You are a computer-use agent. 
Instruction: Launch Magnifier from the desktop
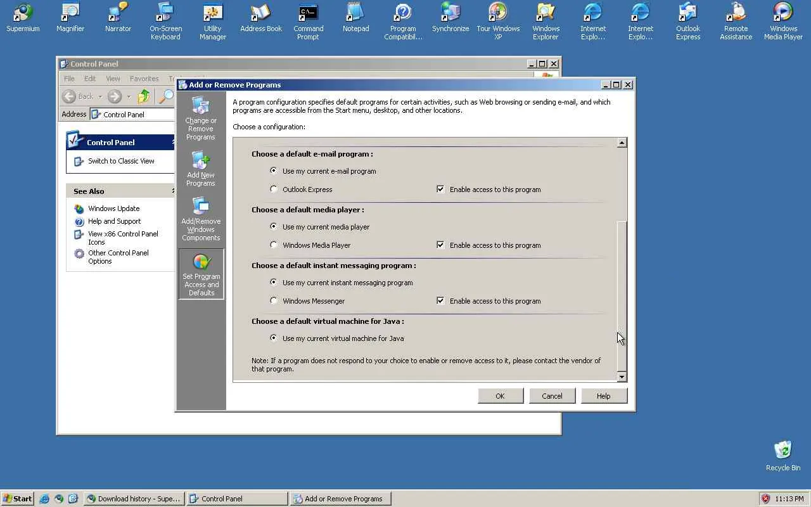click(x=70, y=18)
